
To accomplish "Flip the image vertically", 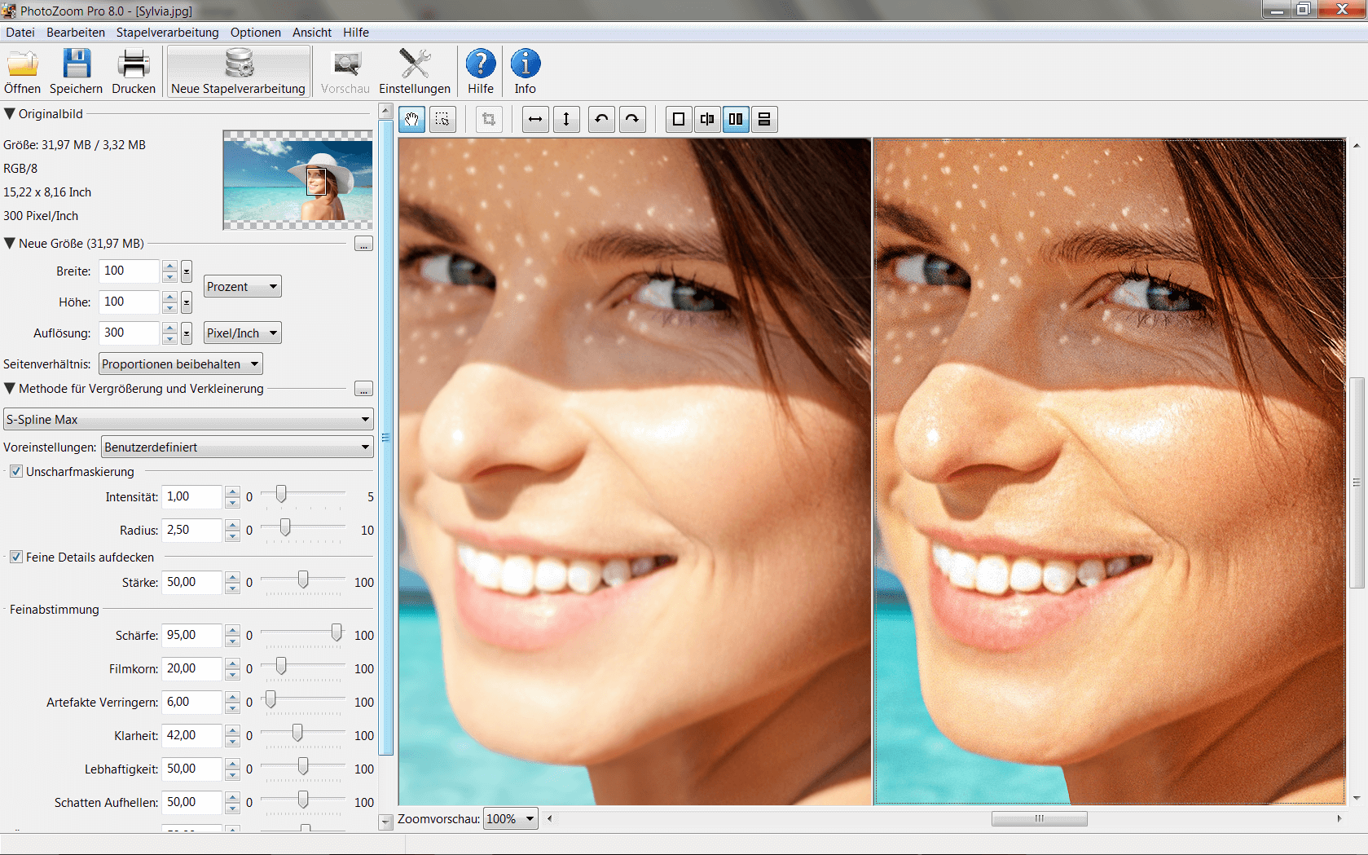I will [x=566, y=119].
